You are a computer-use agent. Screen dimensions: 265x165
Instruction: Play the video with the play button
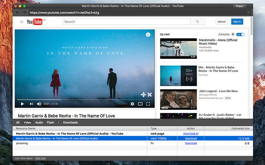pos(22,104)
